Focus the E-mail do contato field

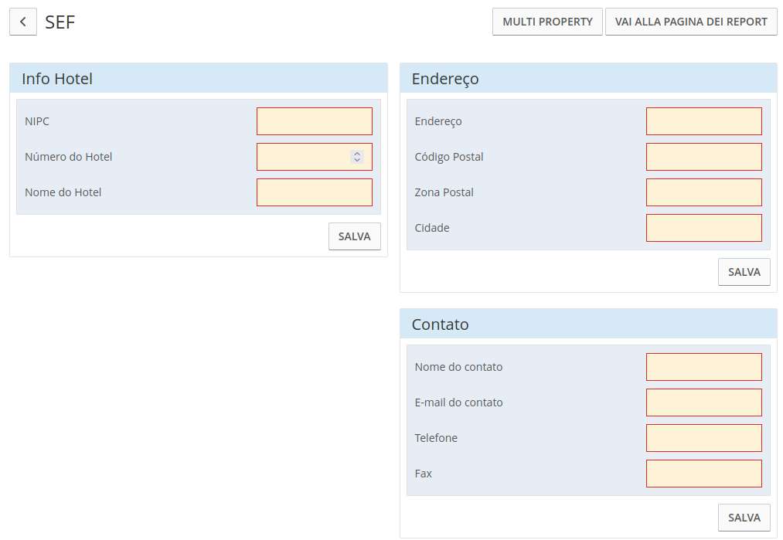click(x=704, y=402)
